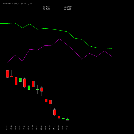Select the red candle above 28 Apr
This screenshot has height=134, width=134.
[59, 117]
